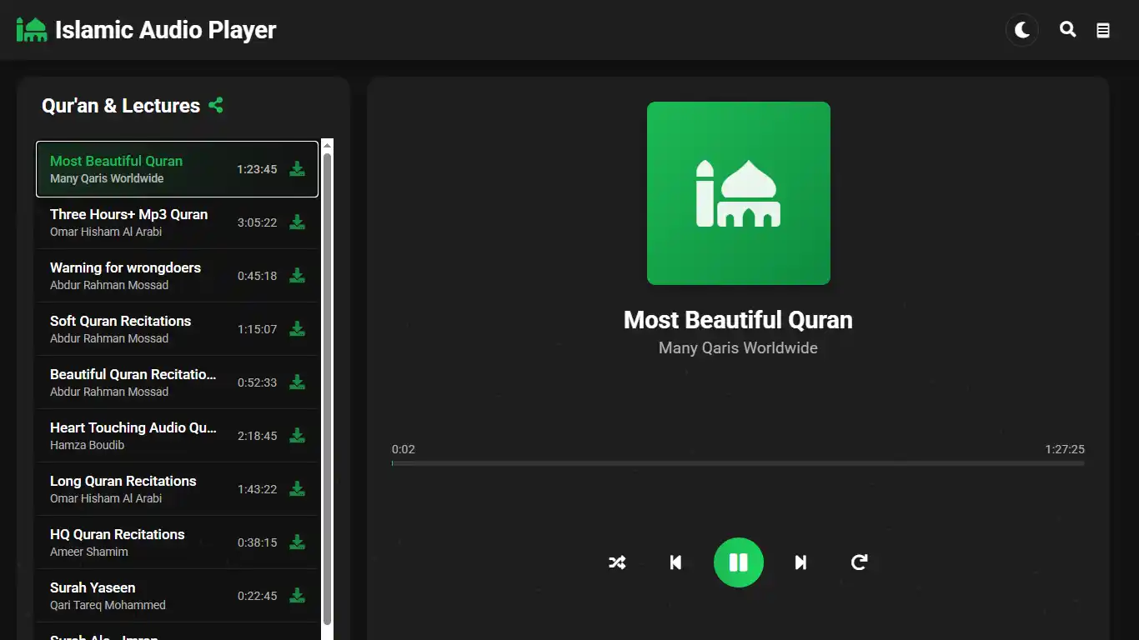Click scrollbar up arrow in playlist
Viewport: 1139px width, 640px height.
tap(328, 145)
